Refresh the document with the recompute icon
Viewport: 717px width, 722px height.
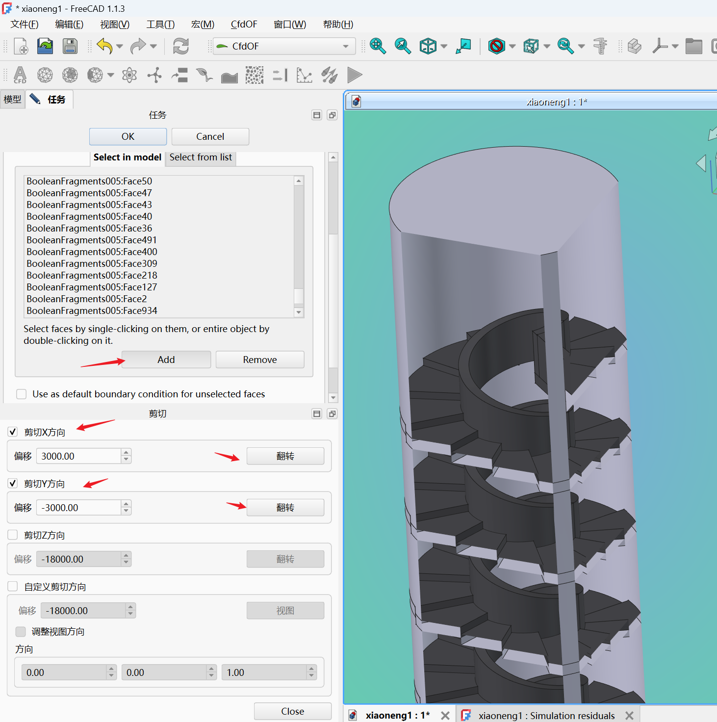click(x=181, y=46)
